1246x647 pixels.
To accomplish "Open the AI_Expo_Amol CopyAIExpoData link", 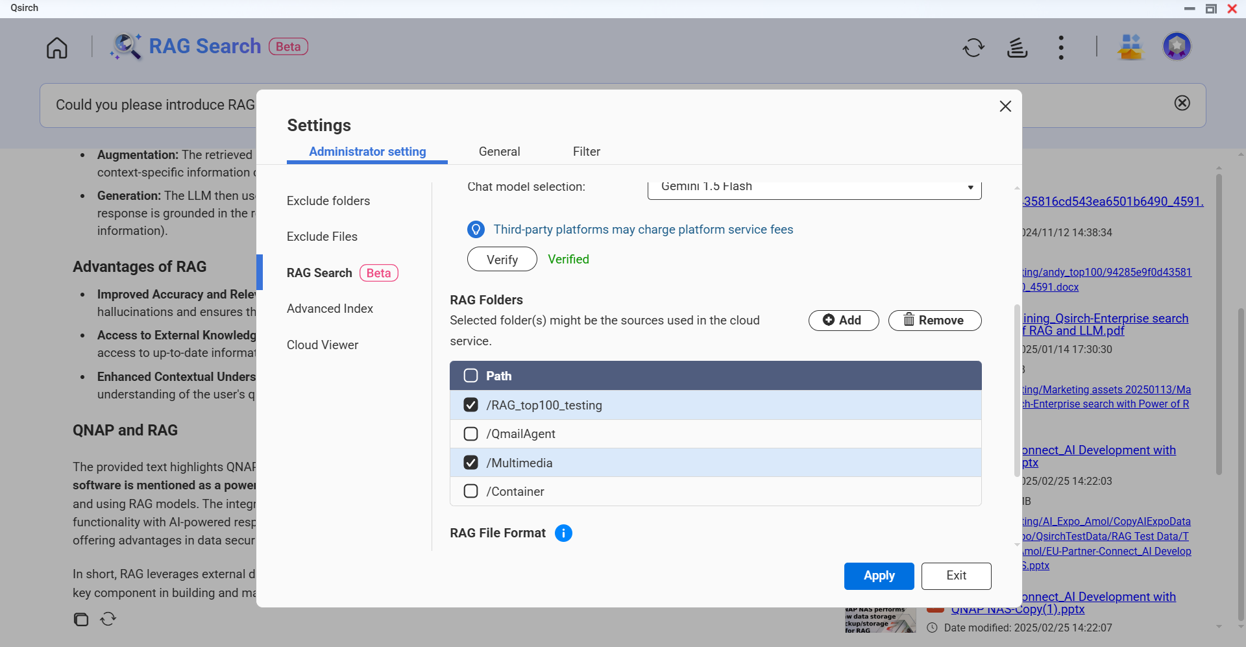I will 1106,544.
